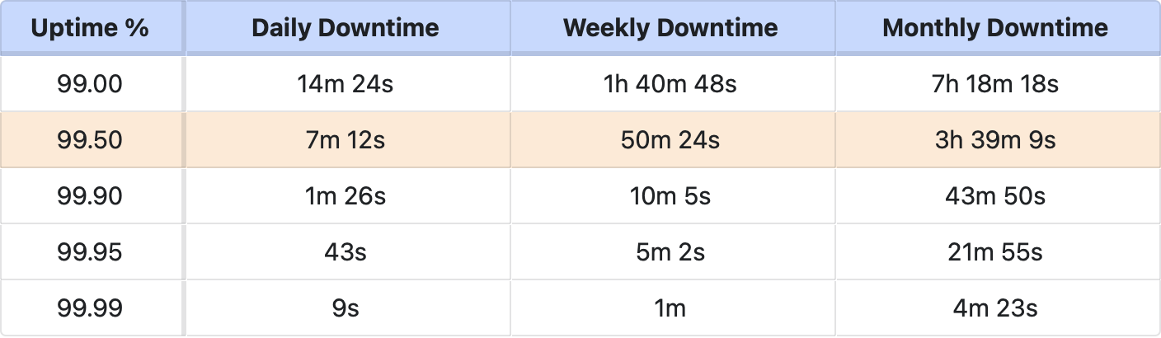Click the 10m 5s weekly downtime cell
Image resolution: width=1161 pixels, height=338 pixels.
[670, 195]
